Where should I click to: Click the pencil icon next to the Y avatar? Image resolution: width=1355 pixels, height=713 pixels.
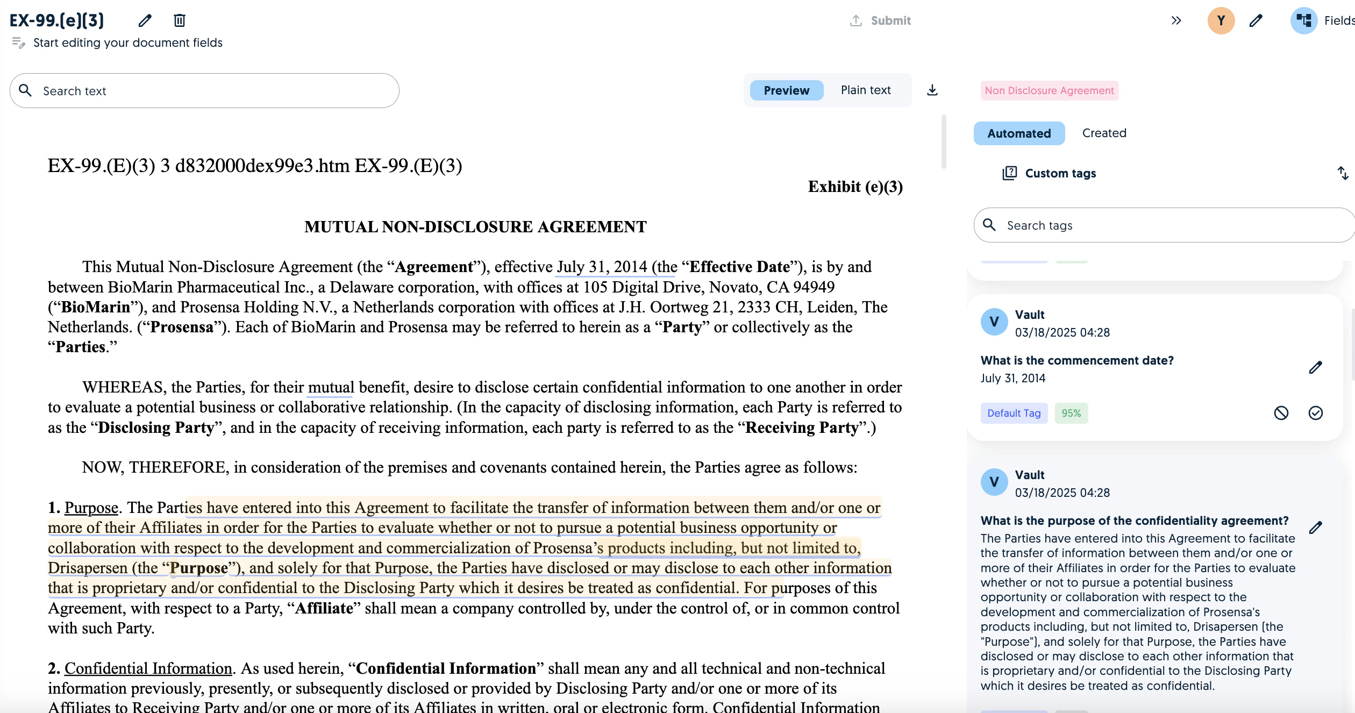pos(1256,20)
